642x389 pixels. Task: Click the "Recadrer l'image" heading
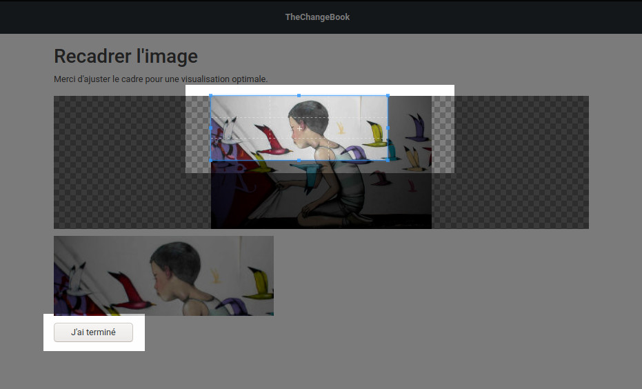(126, 56)
